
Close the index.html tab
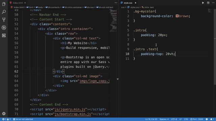25,3
